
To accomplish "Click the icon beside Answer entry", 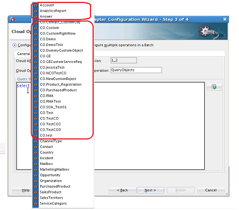I will pyautogui.click(x=36, y=17).
